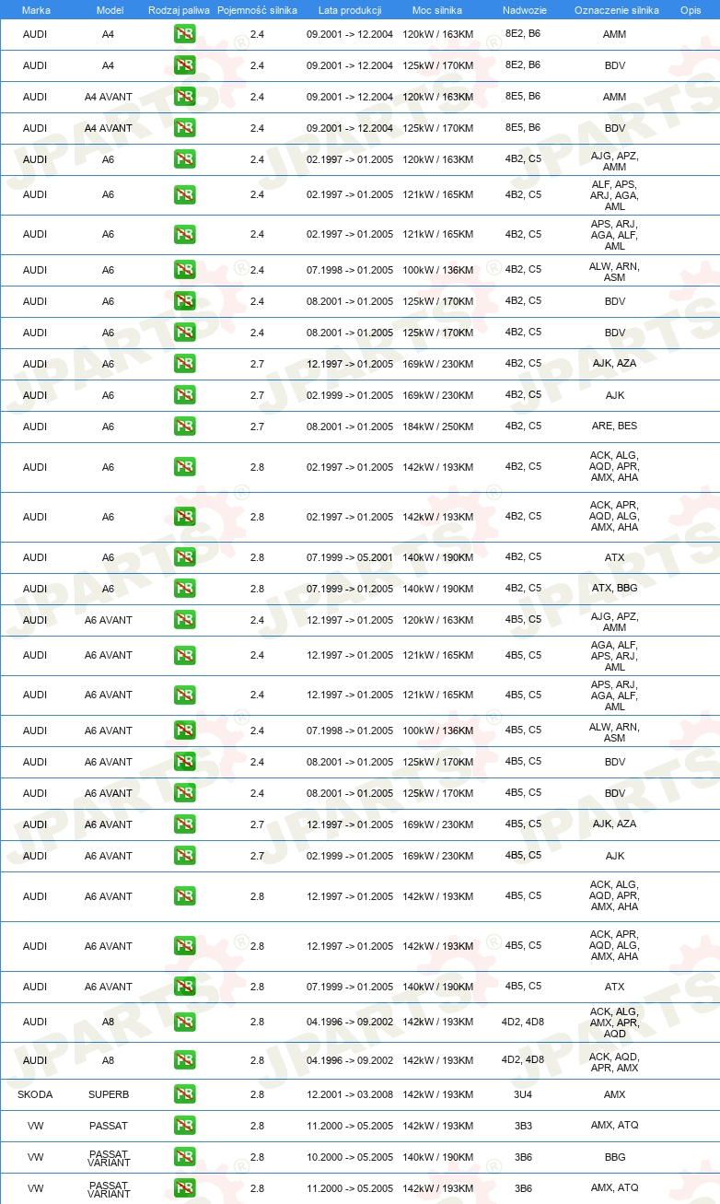This screenshot has width=720, height=1204.
Task: Click the fuel icon in the A4 AVANT BDV row
Action: click(x=184, y=128)
